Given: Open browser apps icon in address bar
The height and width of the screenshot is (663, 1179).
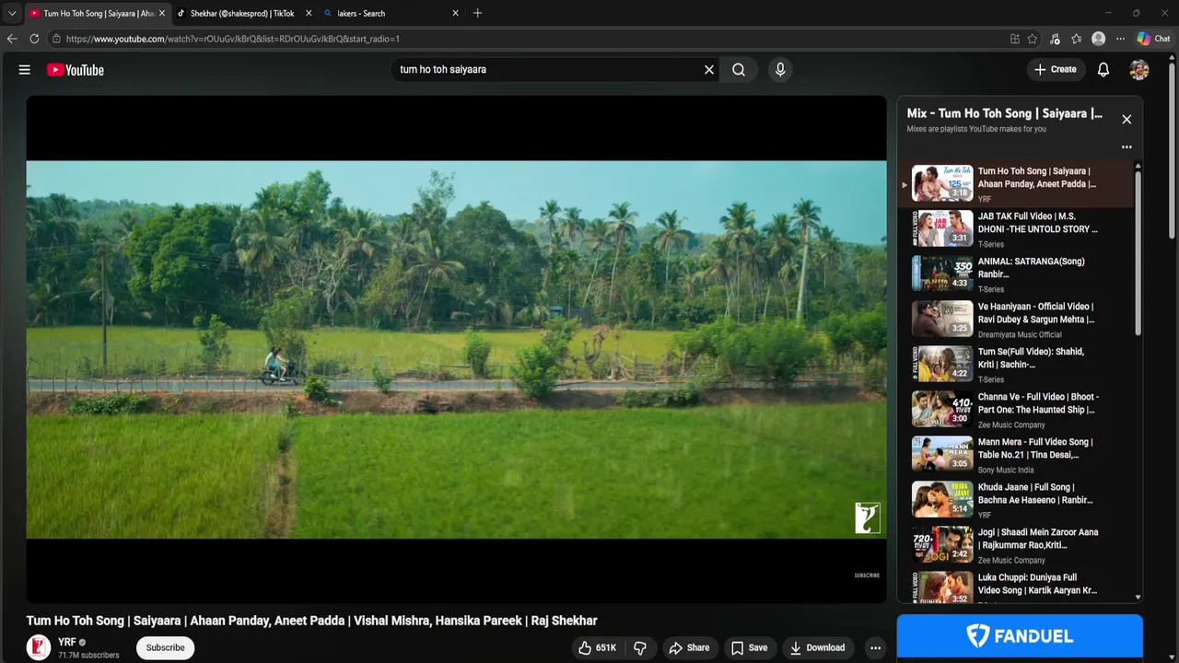Looking at the screenshot, I should pyautogui.click(x=1014, y=39).
